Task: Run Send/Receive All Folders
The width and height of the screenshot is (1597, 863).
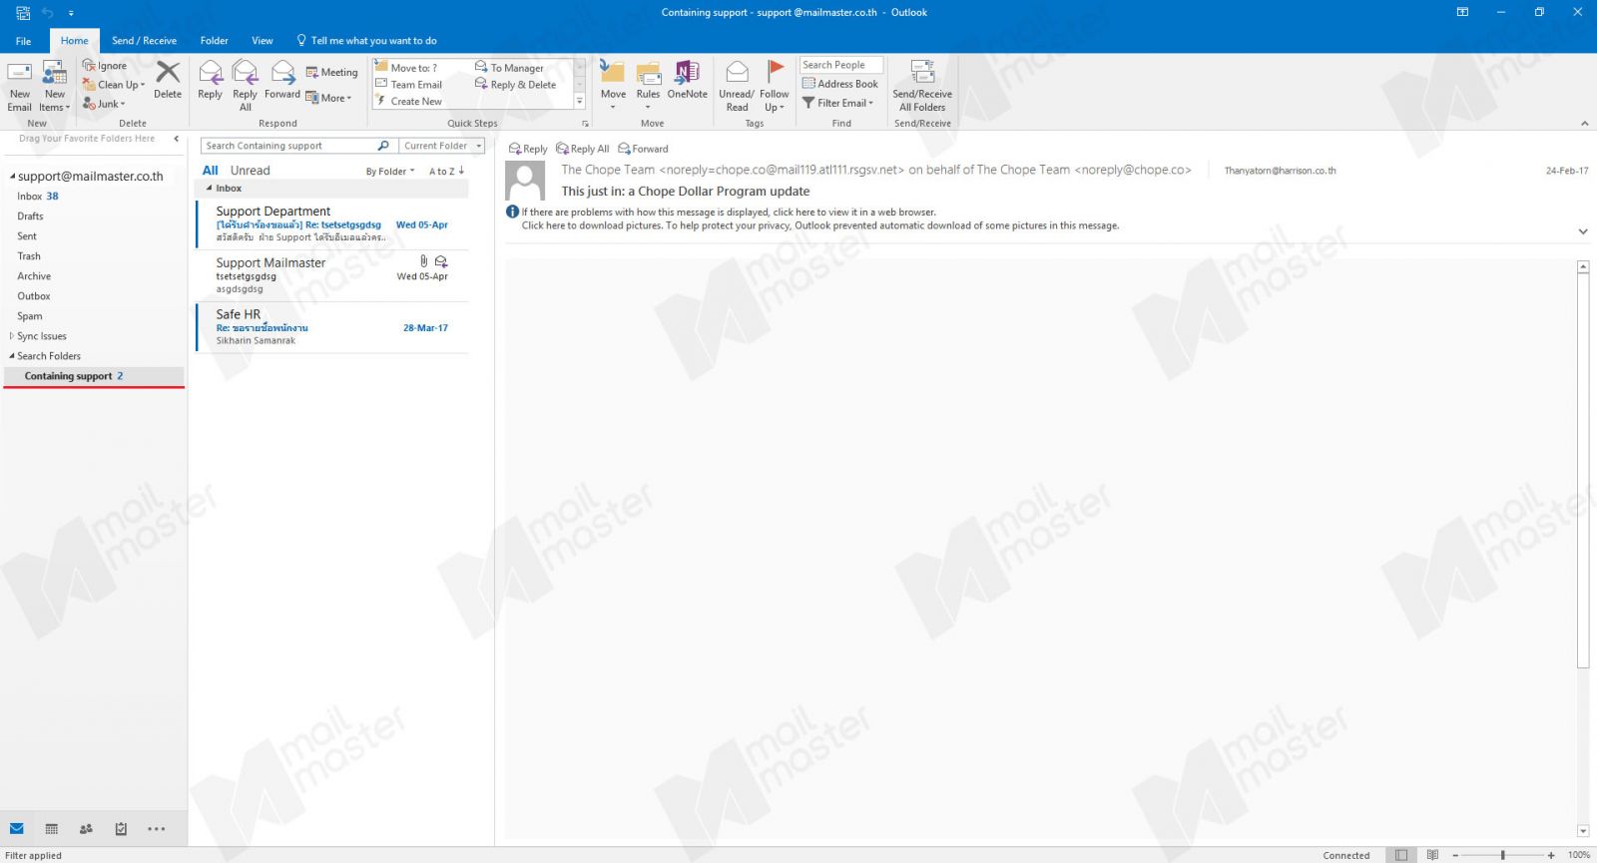Action: [922, 86]
